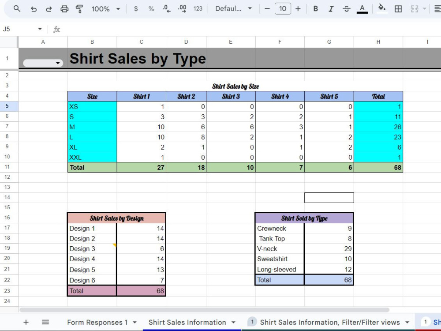This screenshot has width=441, height=331.
Task: Click into the formula bar
Action: (x=250, y=29)
